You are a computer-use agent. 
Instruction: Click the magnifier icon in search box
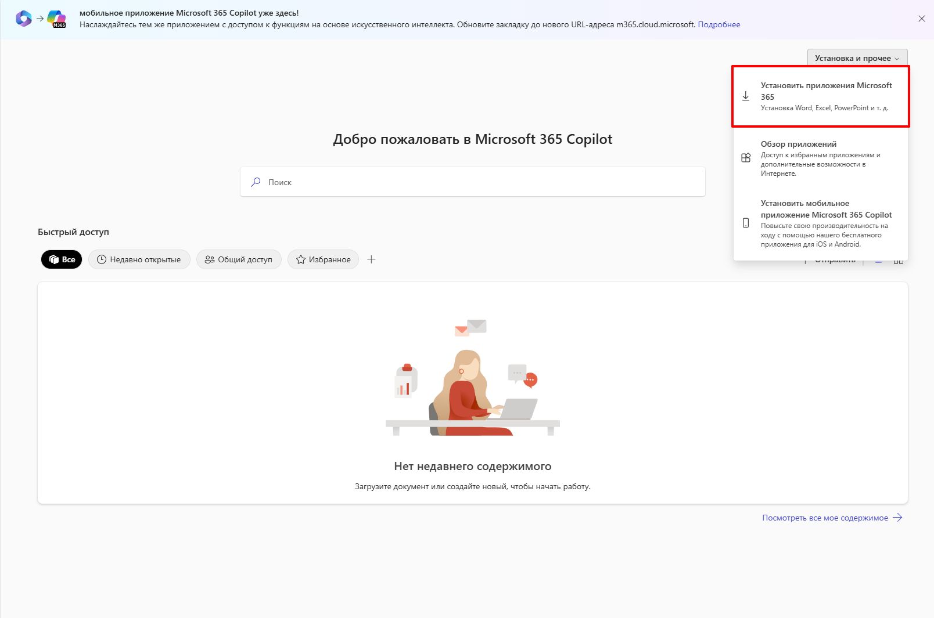256,182
